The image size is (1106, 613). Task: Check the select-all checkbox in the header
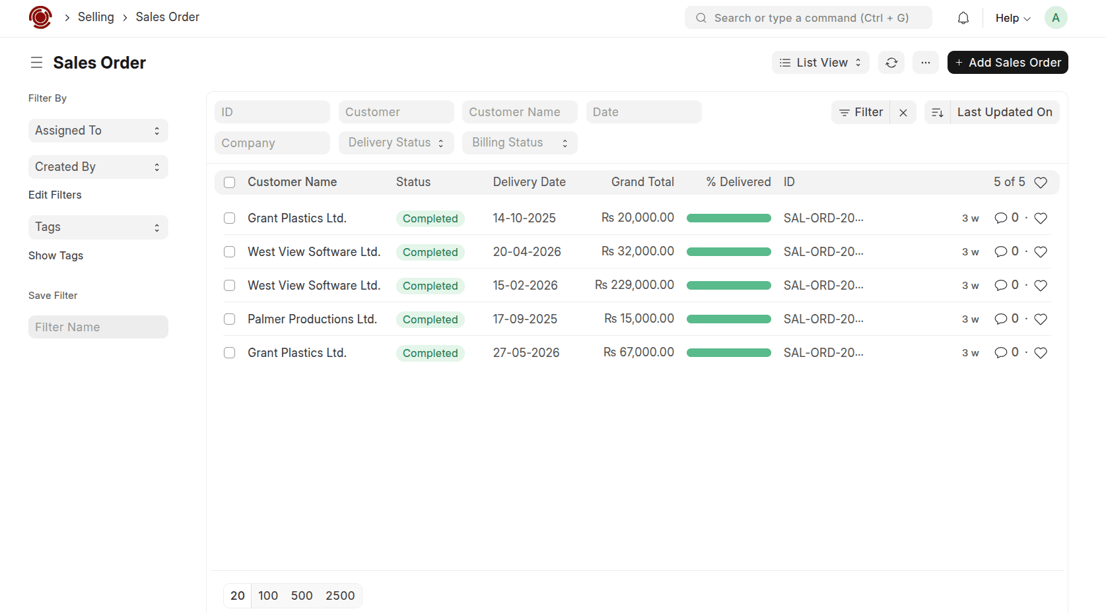click(x=229, y=182)
